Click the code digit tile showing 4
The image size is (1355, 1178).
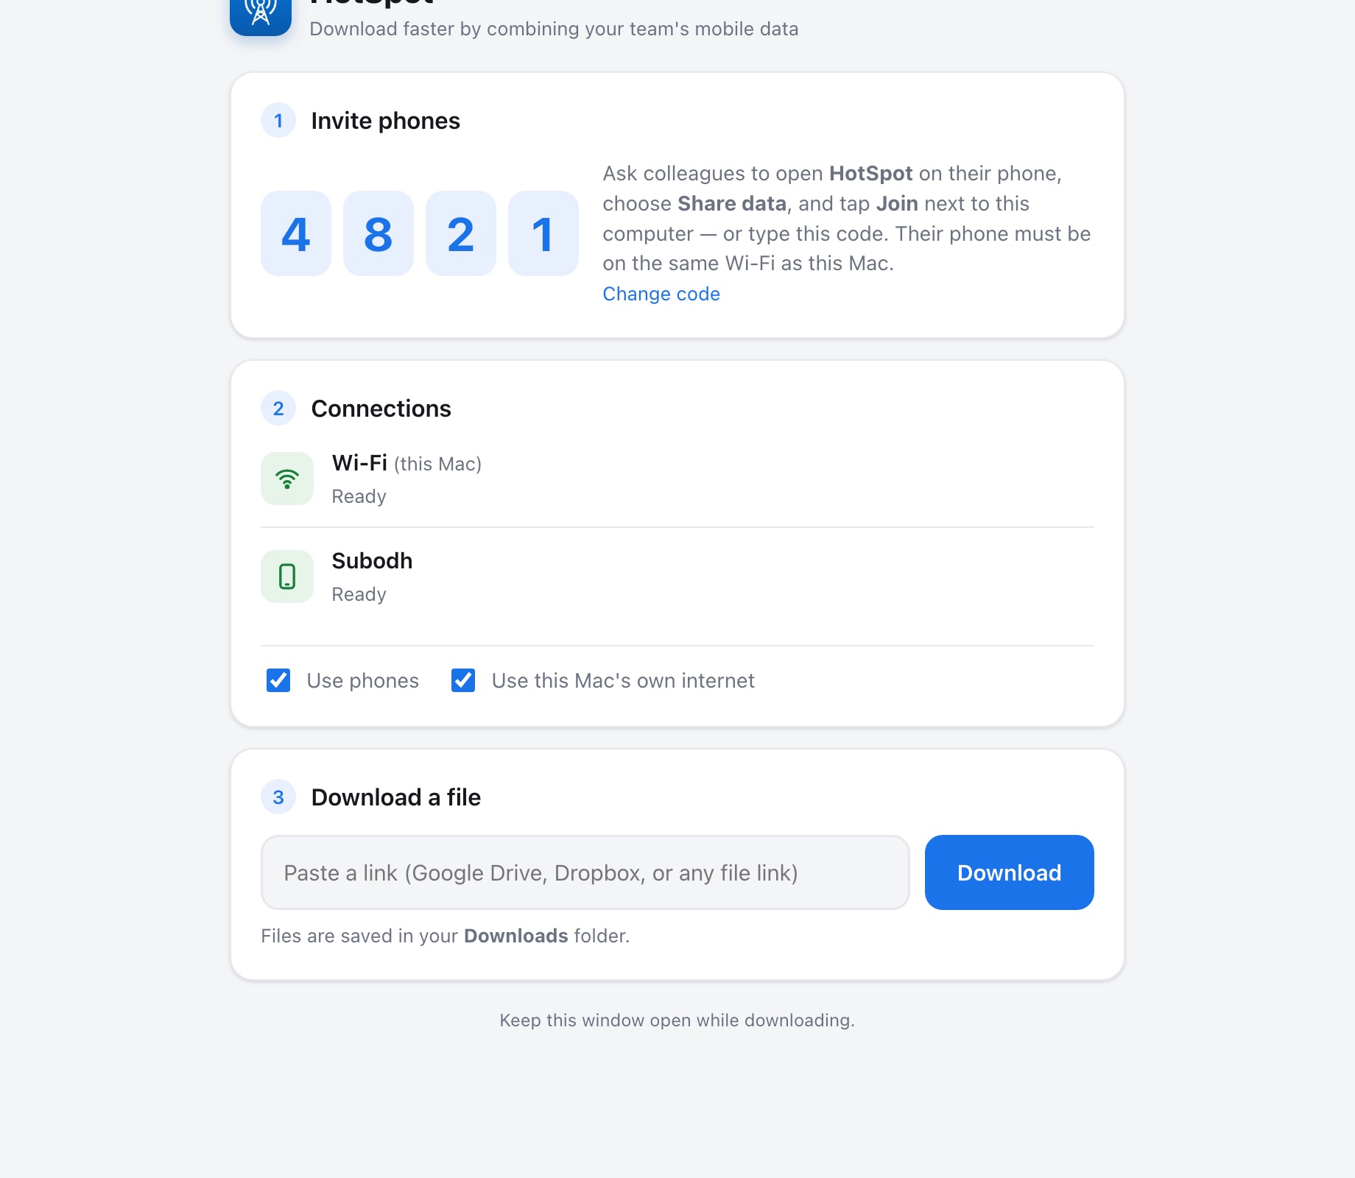296,233
